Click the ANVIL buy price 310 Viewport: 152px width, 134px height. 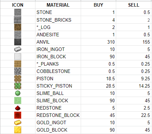[x=111, y=42]
